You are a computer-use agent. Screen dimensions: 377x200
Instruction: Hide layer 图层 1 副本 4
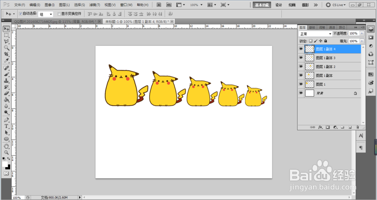pyautogui.click(x=301, y=49)
